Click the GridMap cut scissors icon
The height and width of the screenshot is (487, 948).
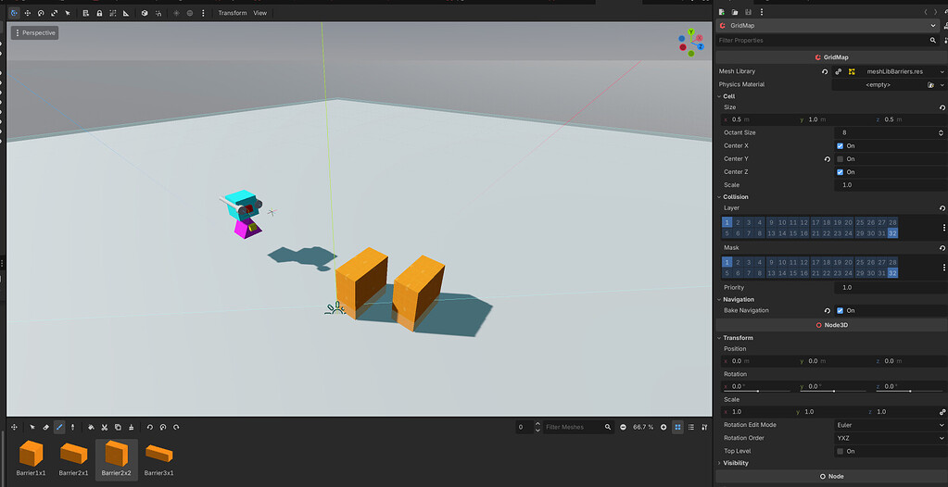(x=104, y=427)
